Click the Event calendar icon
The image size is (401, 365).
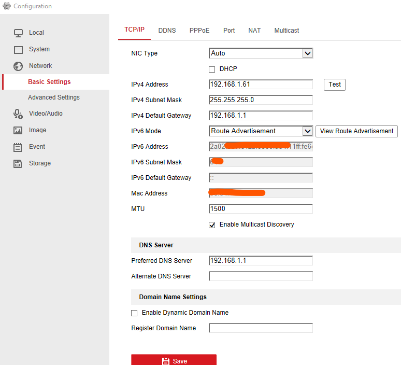tap(18, 147)
